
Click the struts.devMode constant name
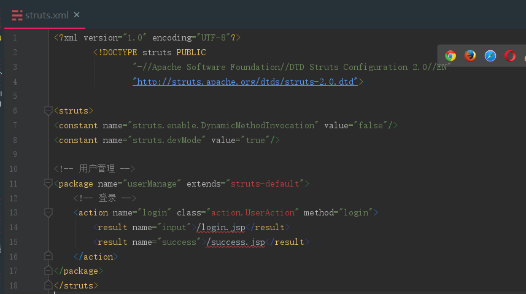pos(167,140)
